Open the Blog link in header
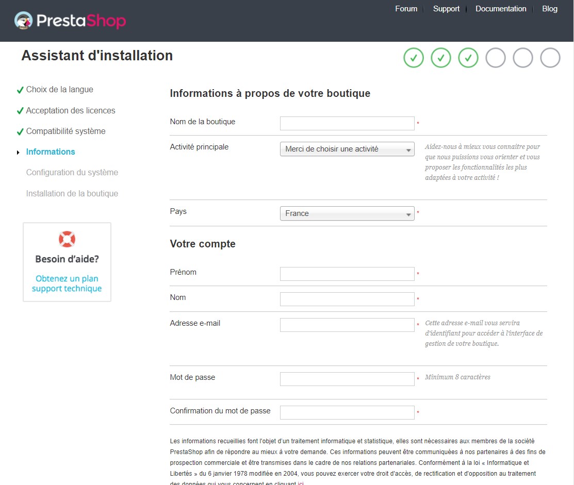This screenshot has width=574, height=485. pyautogui.click(x=549, y=9)
